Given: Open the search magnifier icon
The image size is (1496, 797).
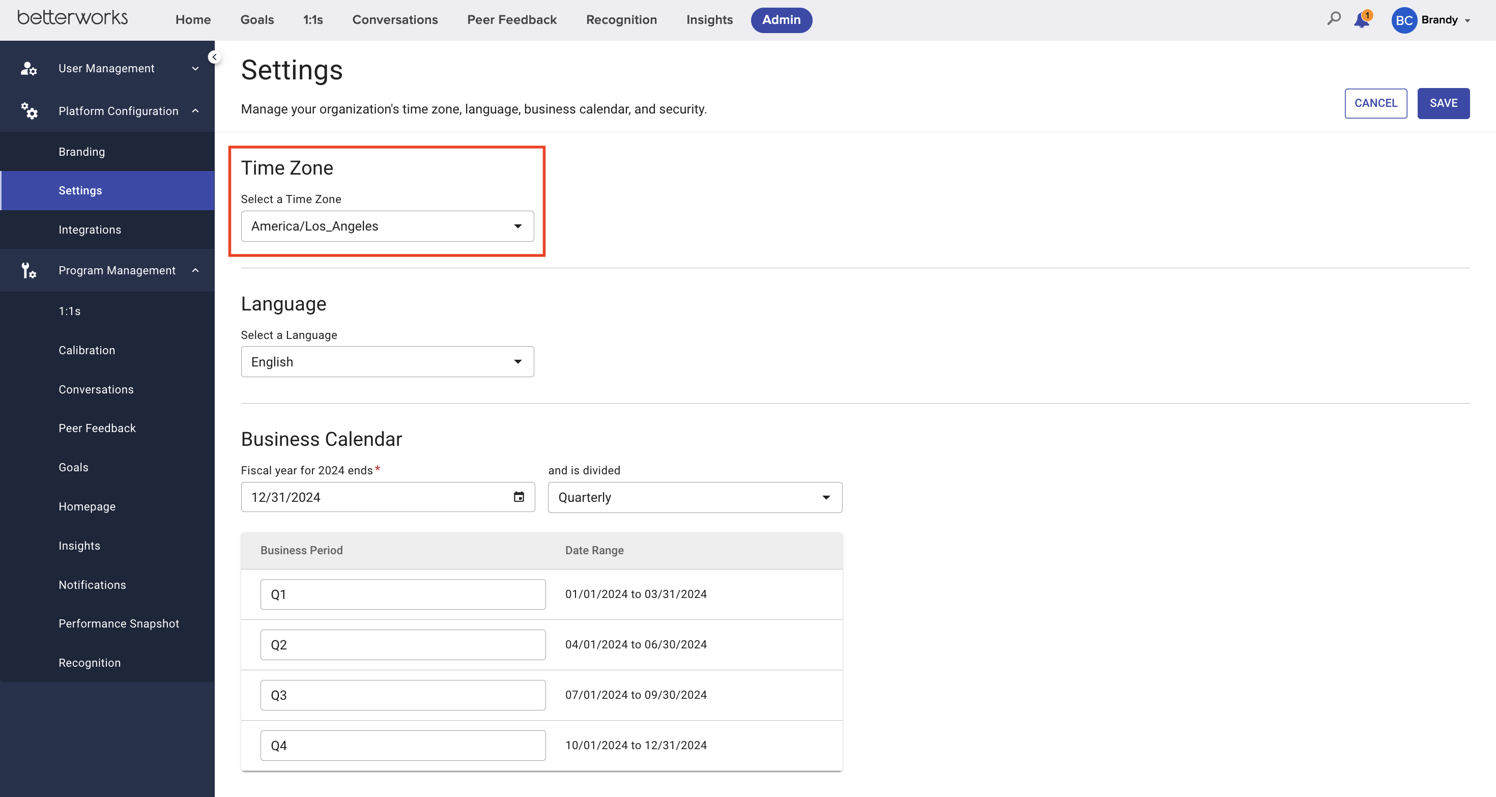Looking at the screenshot, I should click(x=1334, y=19).
